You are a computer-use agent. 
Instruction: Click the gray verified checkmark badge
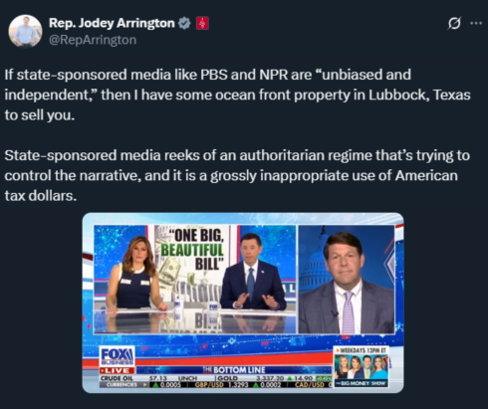(x=184, y=23)
